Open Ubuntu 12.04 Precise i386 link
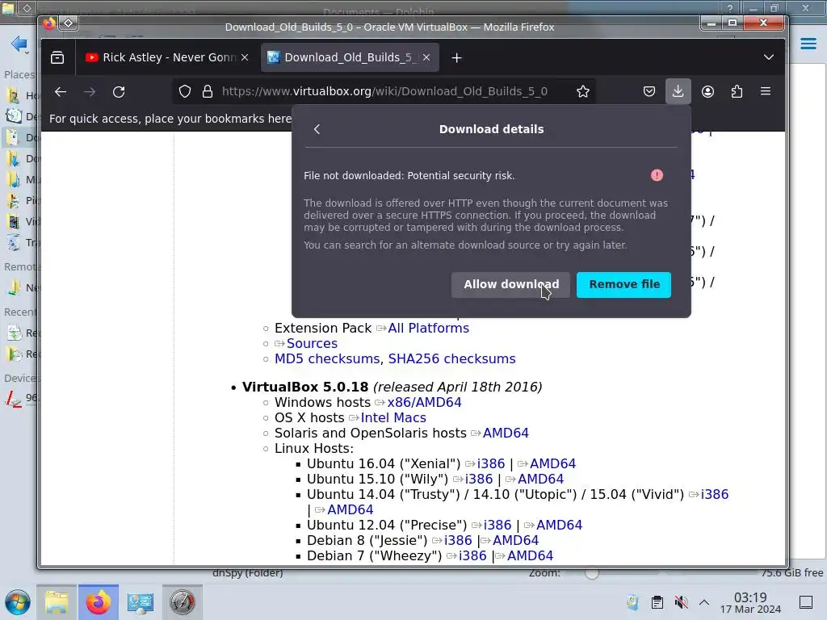 497,525
